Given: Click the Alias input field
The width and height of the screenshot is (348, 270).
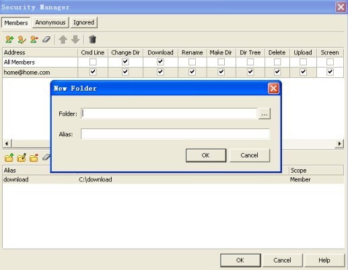Looking at the screenshot, I should pos(175,134).
